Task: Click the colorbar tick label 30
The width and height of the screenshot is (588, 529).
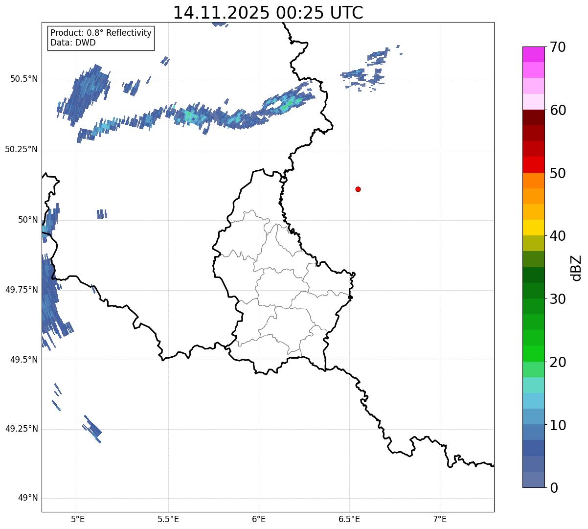Action: pos(557,299)
